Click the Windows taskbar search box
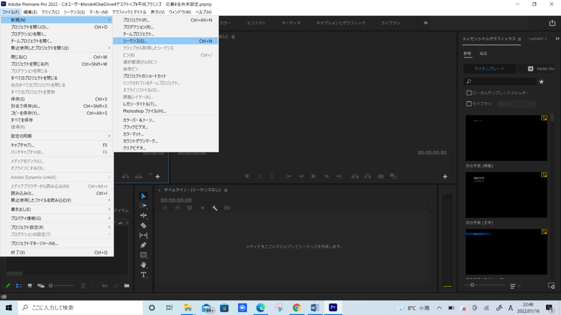 point(81,307)
